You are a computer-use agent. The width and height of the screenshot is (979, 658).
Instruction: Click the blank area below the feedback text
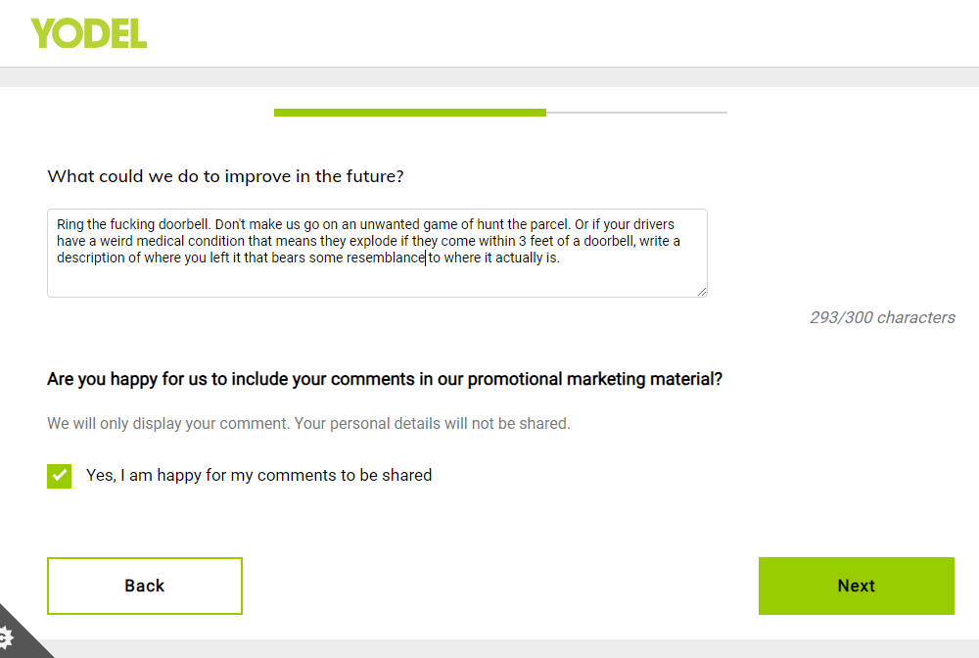coord(375,281)
